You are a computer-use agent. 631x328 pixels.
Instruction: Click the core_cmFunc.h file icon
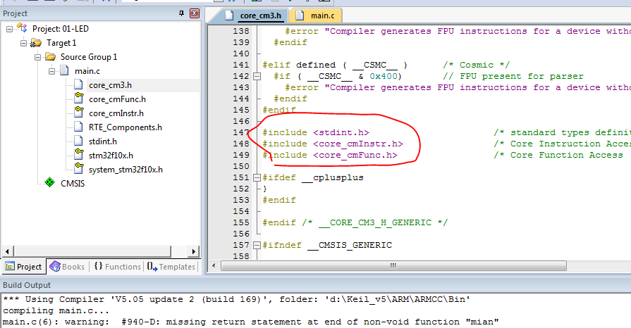pos(78,99)
